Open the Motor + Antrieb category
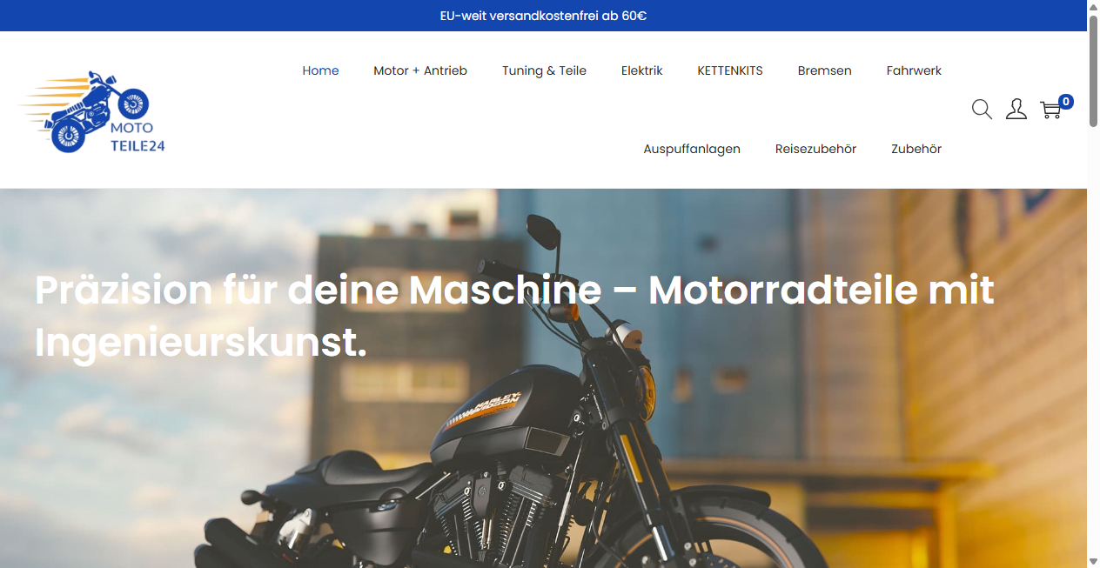 click(420, 70)
